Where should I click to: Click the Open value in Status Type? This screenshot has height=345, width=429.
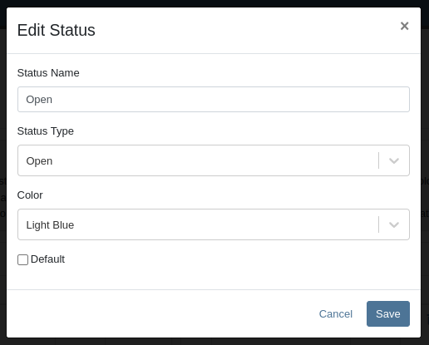(39, 161)
